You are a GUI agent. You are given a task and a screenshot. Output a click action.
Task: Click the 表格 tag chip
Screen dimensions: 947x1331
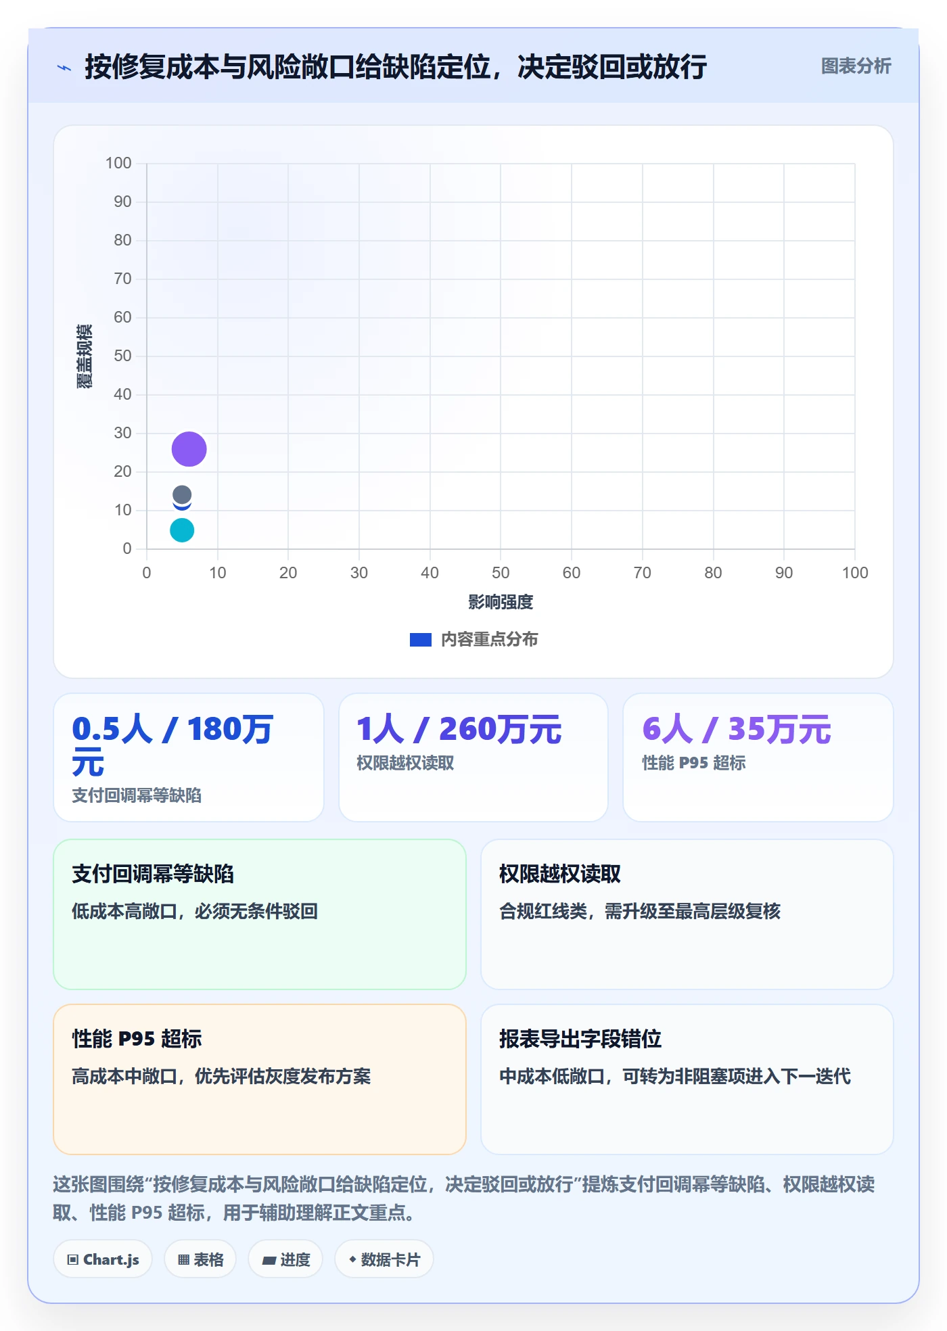point(200,1259)
